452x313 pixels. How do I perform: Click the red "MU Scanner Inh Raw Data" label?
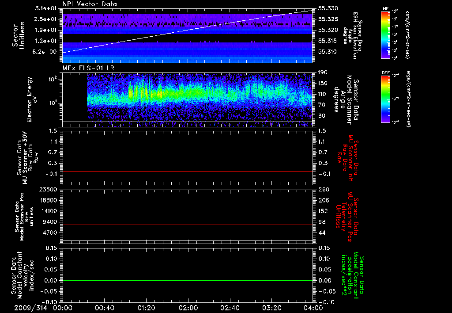348,158
